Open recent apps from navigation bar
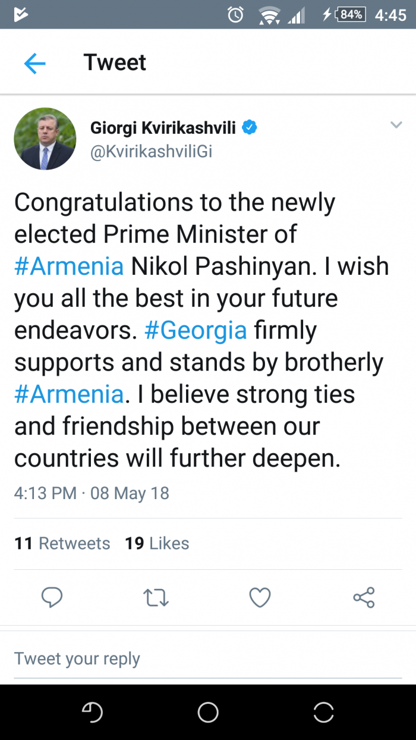This screenshot has width=416, height=740. coord(323,712)
